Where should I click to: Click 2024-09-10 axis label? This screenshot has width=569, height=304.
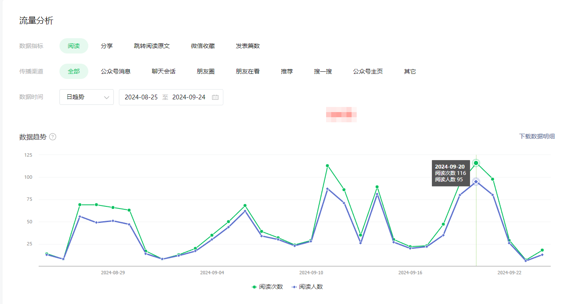pos(311,273)
